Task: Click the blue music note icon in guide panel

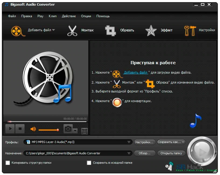Action: 195,121
